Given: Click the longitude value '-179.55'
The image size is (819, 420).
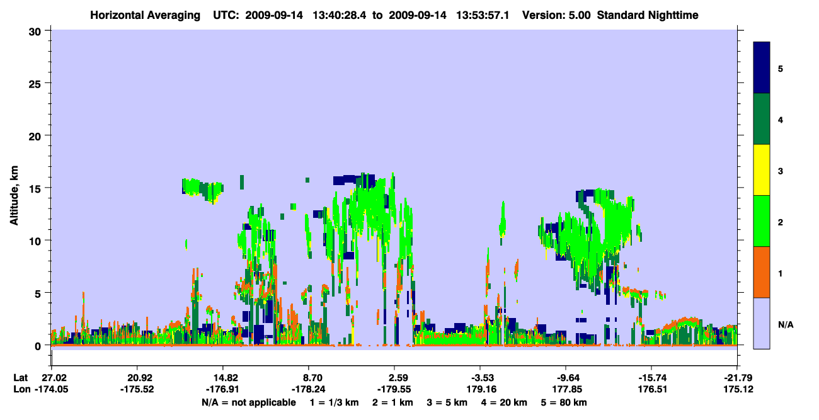Looking at the screenshot, I should [394, 390].
